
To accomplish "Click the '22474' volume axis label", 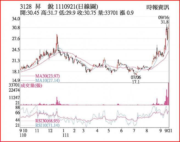I will (14, 90).
